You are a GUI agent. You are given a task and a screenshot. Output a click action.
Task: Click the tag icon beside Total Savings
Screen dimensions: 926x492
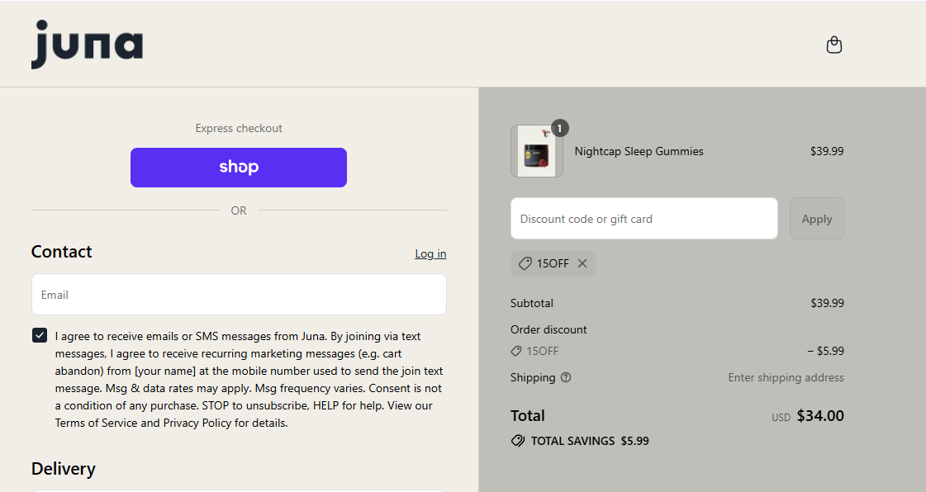click(518, 441)
